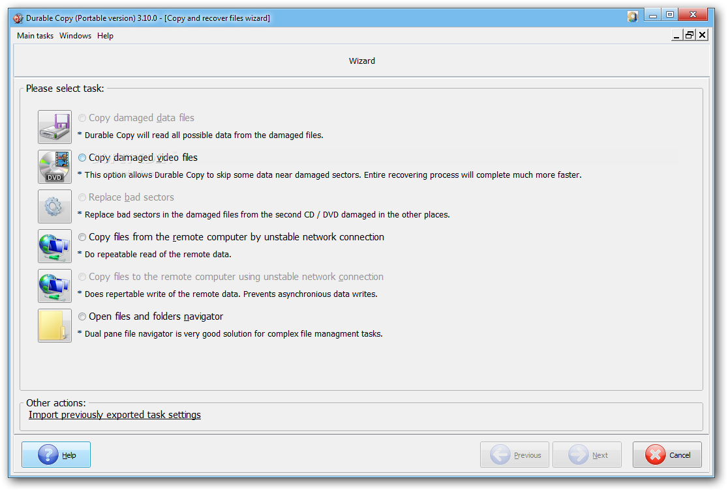728x491 pixels.
Task: Click the 'This option allows Durable Copy to skip' description
Action: click(x=329, y=175)
